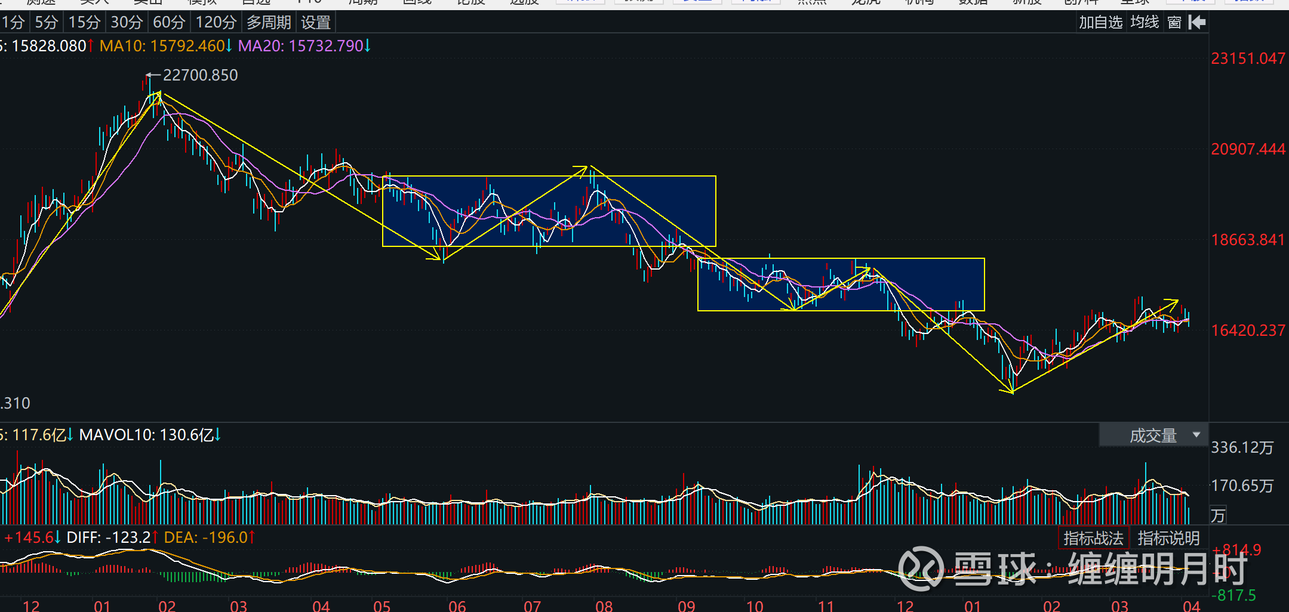
Task: Click the 10 month marker on timeline
Action: [x=755, y=606]
